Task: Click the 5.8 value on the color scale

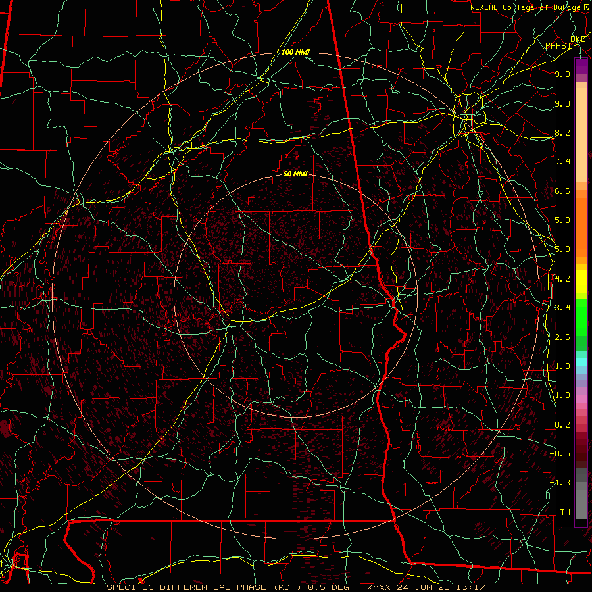Action: pyautogui.click(x=562, y=220)
